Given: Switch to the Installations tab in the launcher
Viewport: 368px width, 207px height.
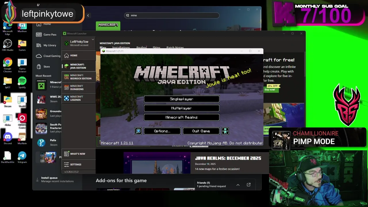Looking at the screenshot, I should tap(121, 48).
